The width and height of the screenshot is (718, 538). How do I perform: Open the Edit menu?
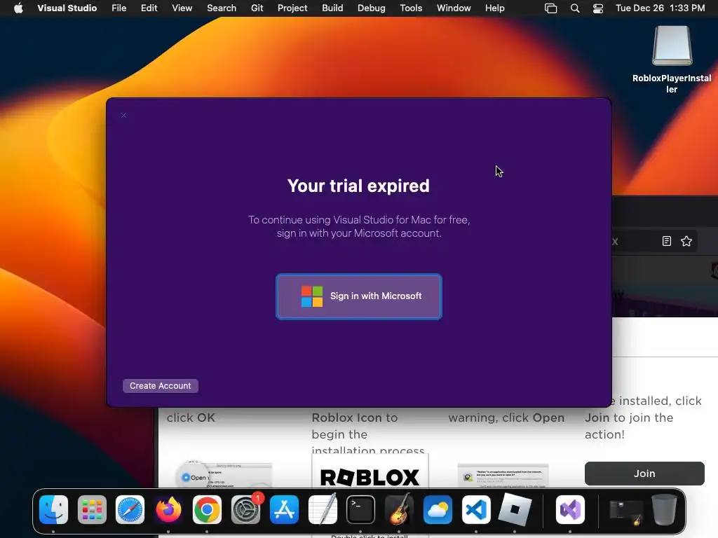(149, 8)
